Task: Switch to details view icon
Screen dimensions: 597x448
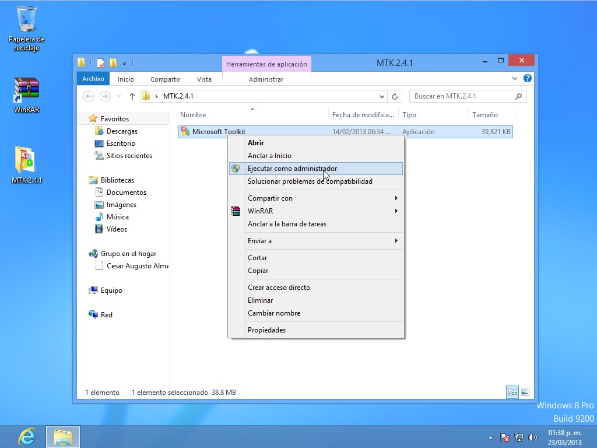Action: point(512,392)
